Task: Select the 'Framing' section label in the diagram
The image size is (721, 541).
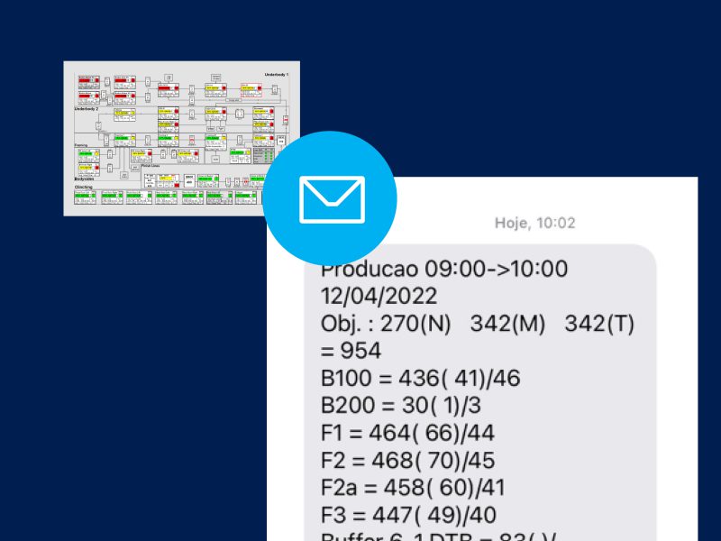Action: point(82,143)
